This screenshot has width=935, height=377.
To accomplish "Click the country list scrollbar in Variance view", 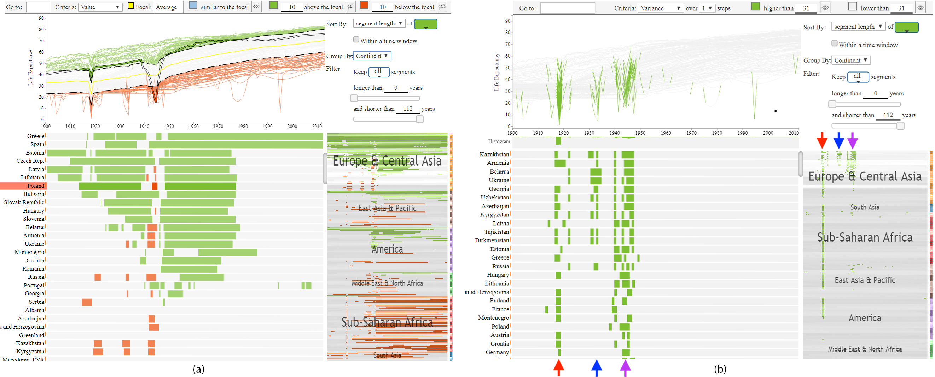I will pos(801,164).
